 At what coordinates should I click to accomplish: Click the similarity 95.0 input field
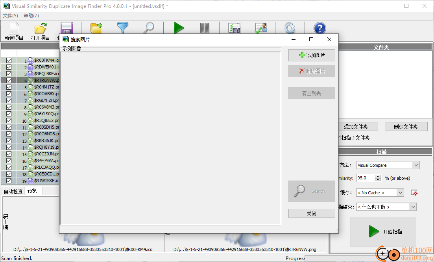366,178
